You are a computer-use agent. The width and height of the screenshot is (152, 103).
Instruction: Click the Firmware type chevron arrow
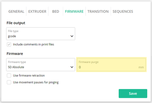72,67
